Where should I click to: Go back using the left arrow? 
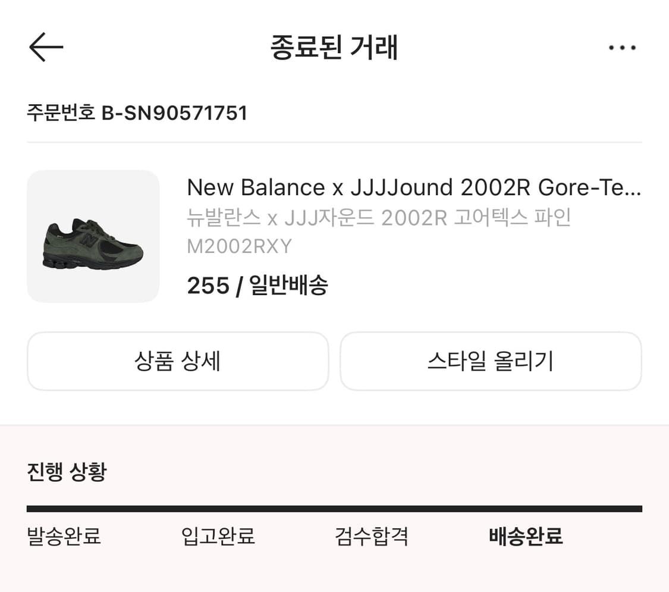click(46, 47)
